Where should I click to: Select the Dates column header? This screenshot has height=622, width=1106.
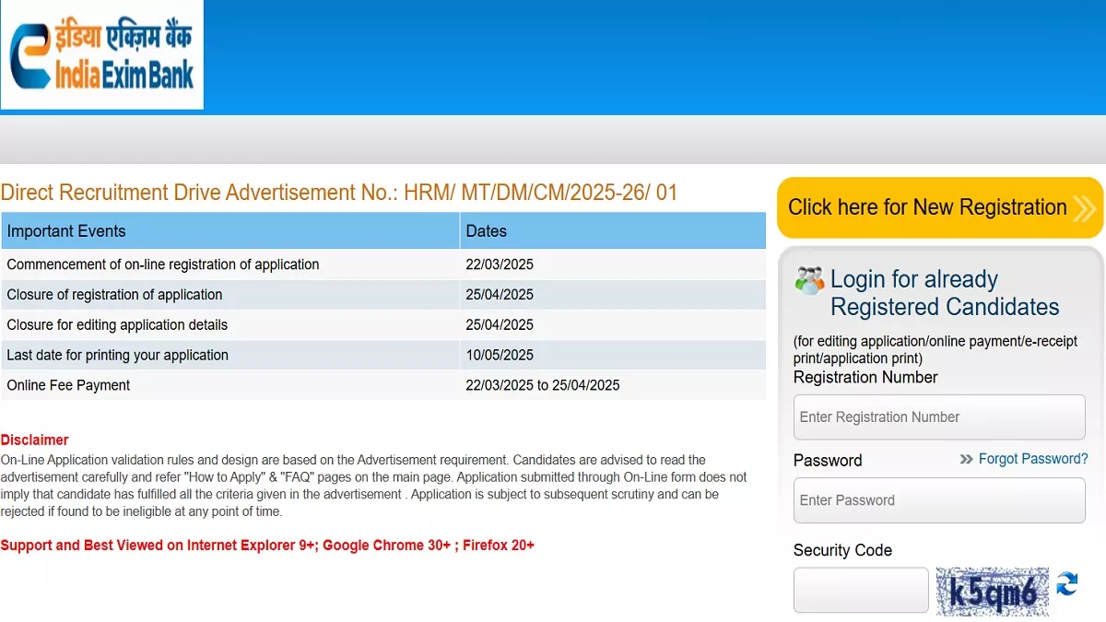coord(486,231)
